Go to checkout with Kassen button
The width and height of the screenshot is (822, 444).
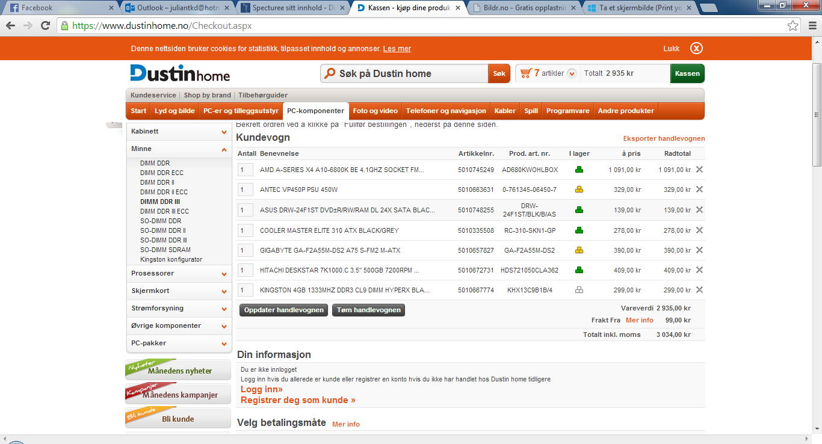click(x=687, y=73)
